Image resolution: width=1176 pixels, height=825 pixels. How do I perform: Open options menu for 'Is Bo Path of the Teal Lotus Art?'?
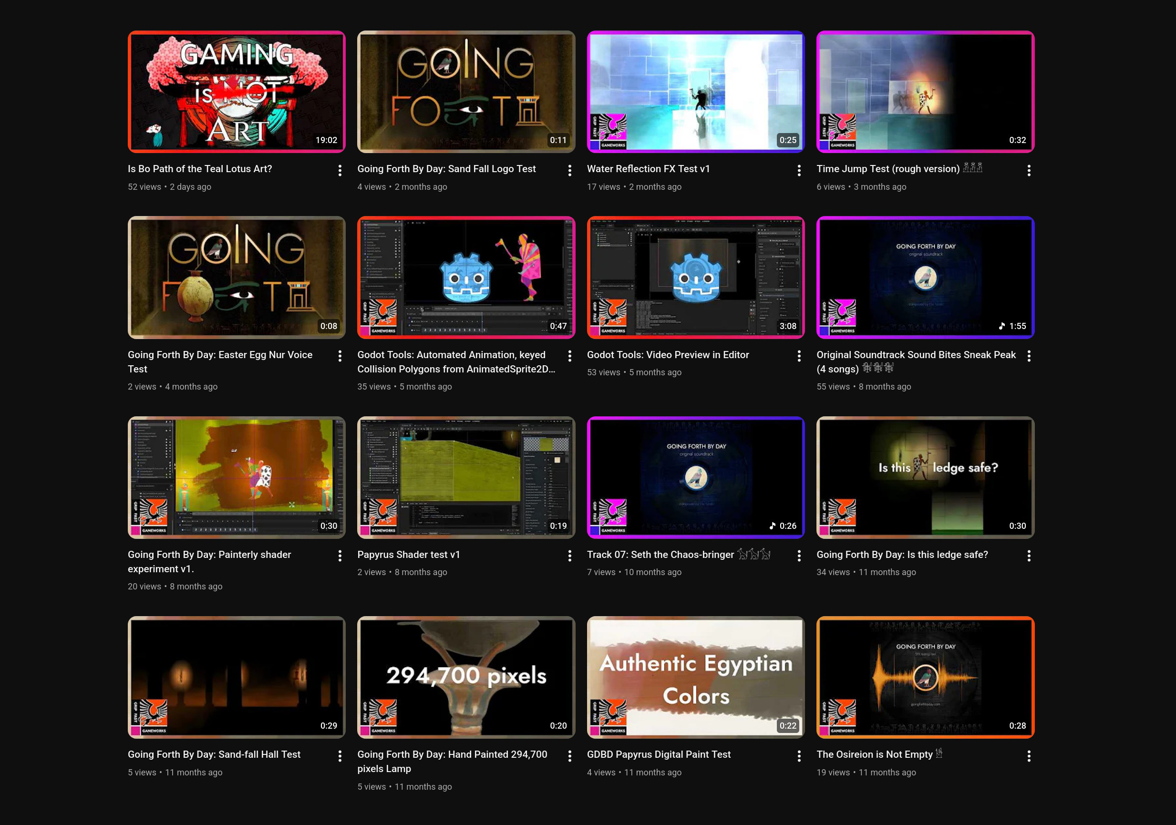pos(340,171)
